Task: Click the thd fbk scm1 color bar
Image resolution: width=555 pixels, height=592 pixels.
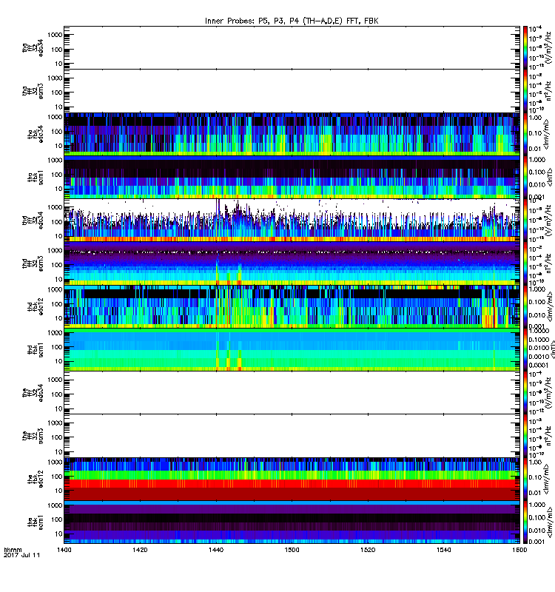Action: [525, 349]
